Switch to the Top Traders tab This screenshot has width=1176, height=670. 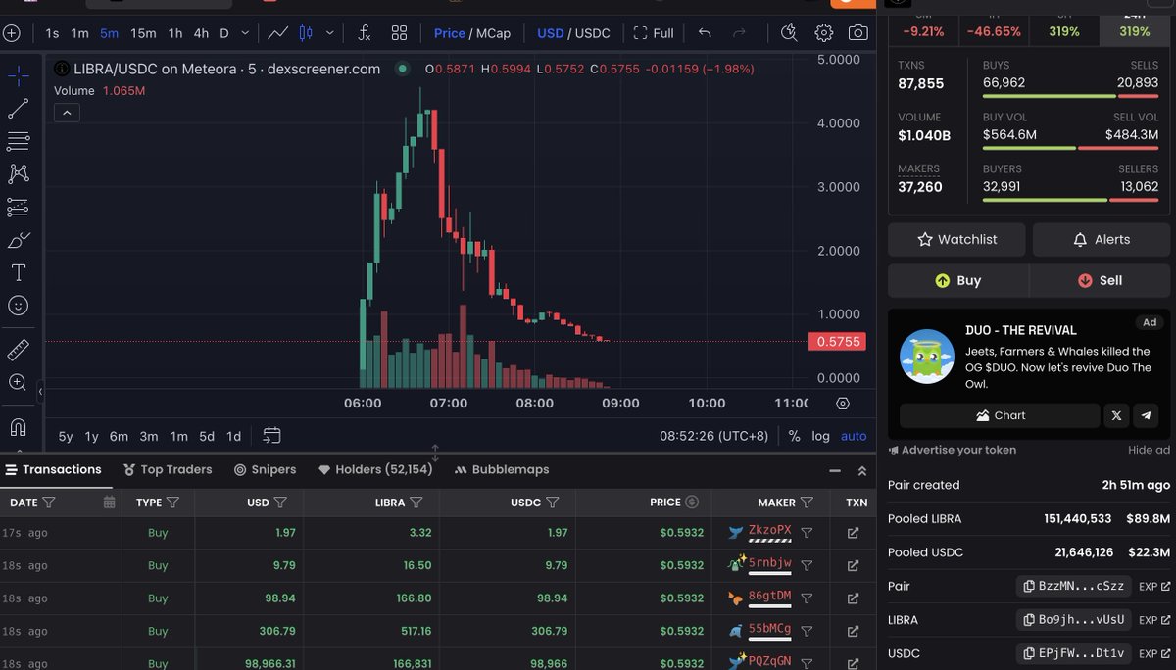pos(167,470)
